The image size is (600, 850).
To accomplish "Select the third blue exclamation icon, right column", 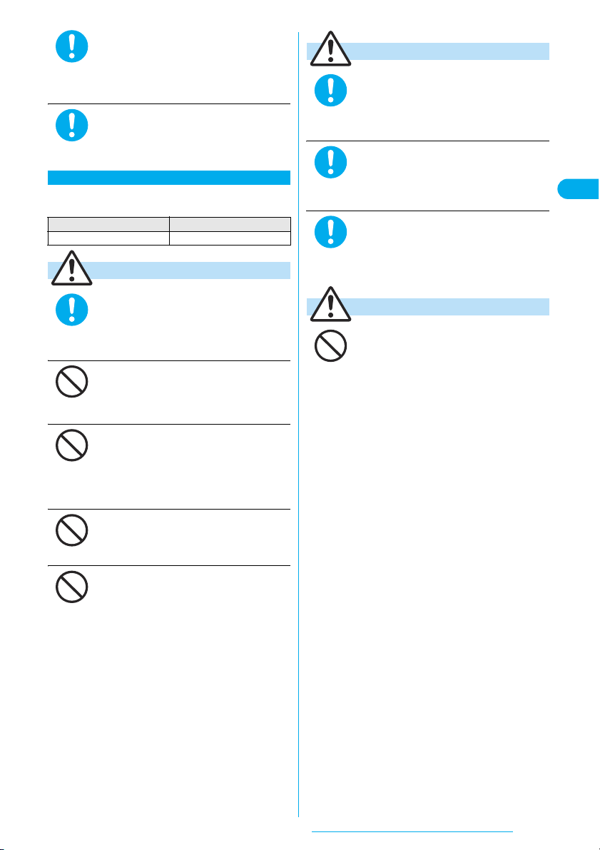I will [330, 232].
